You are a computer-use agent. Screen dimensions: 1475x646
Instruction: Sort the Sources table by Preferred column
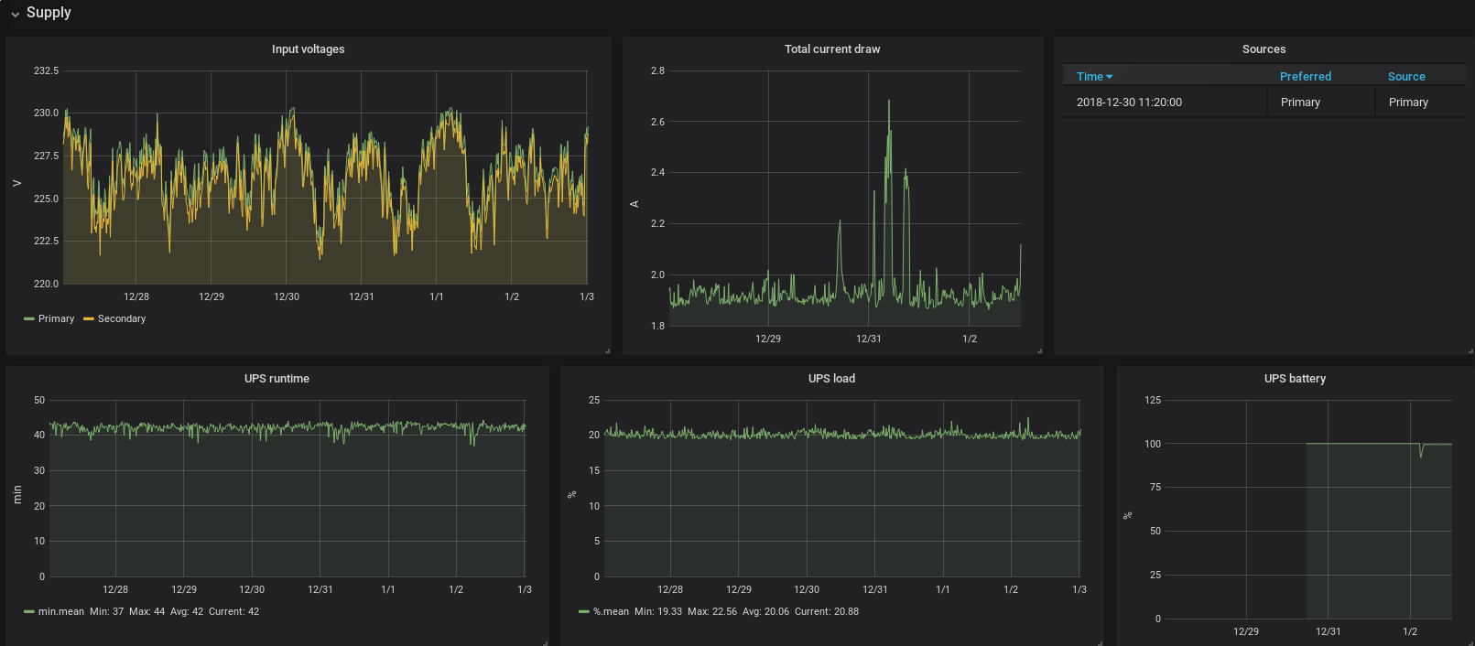point(1305,77)
